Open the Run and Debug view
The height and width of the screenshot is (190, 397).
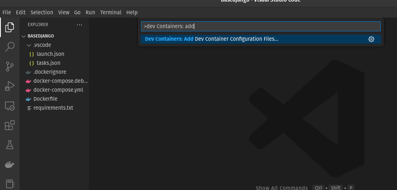[x=10, y=86]
